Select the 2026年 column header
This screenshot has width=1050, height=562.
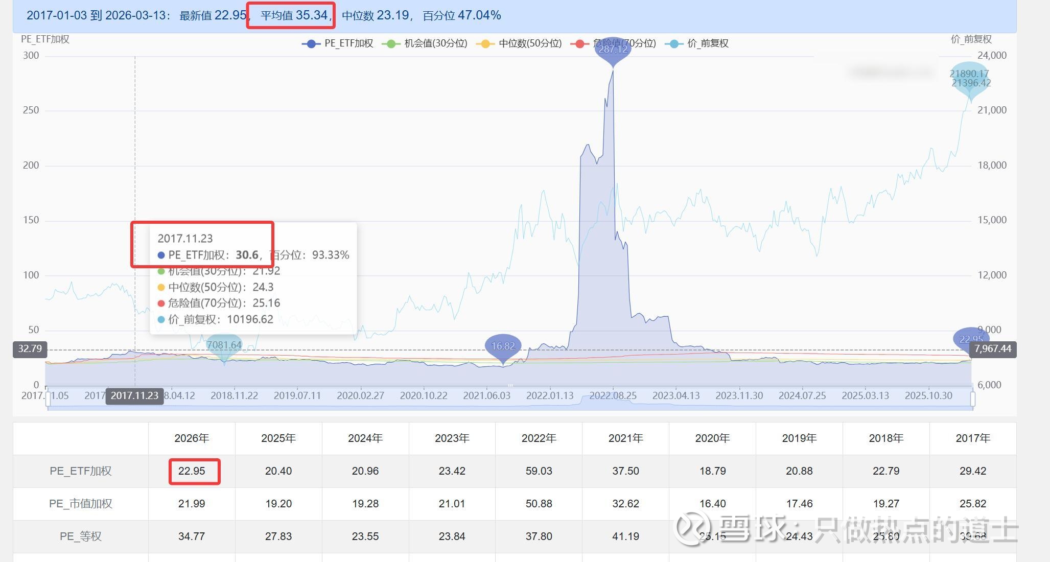click(x=192, y=438)
